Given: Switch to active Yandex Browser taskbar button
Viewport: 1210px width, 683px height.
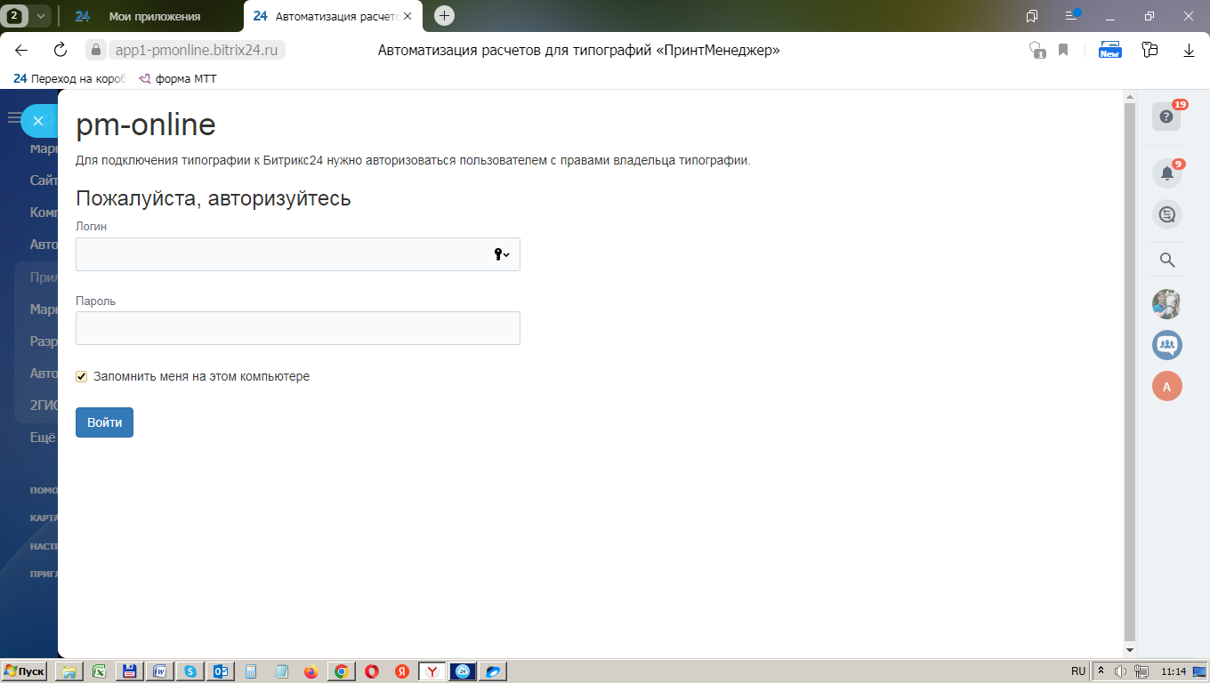Looking at the screenshot, I should tap(432, 672).
